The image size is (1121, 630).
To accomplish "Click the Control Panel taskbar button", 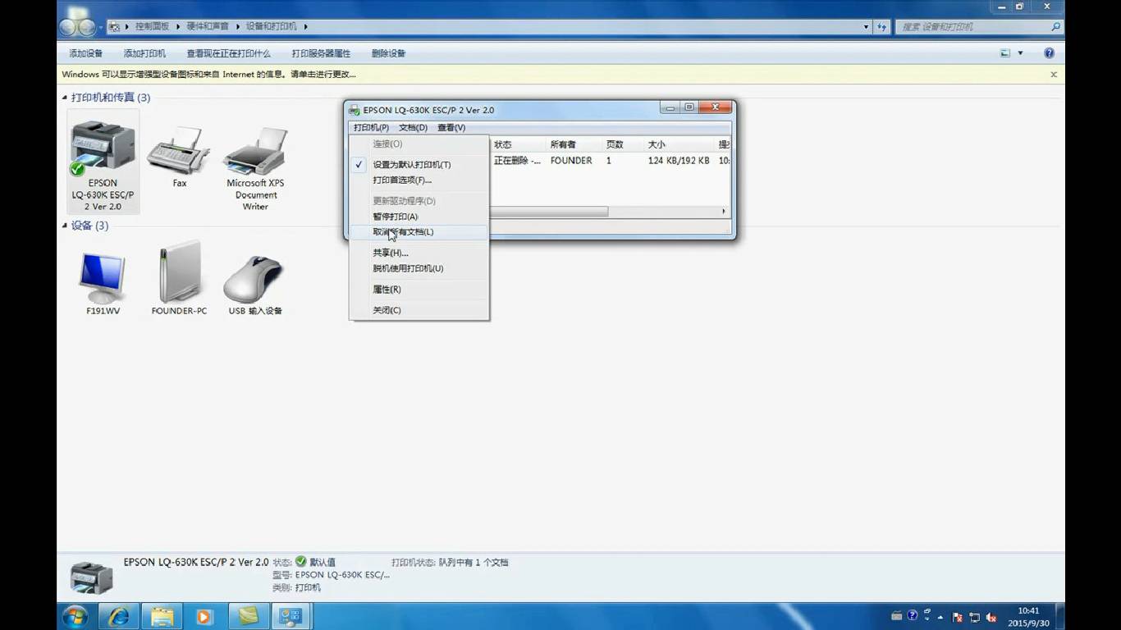I will 291,616.
